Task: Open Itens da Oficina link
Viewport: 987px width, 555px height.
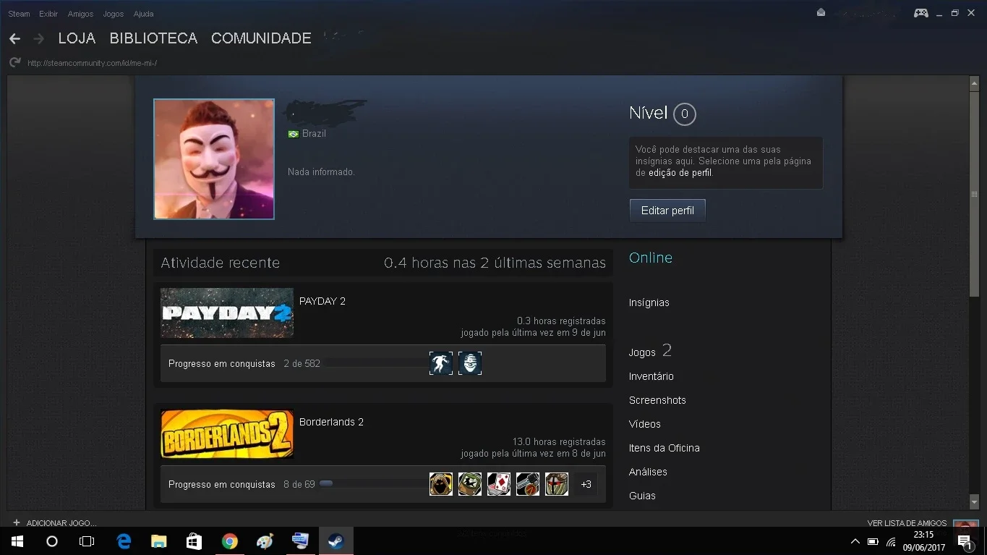Action: pos(665,448)
